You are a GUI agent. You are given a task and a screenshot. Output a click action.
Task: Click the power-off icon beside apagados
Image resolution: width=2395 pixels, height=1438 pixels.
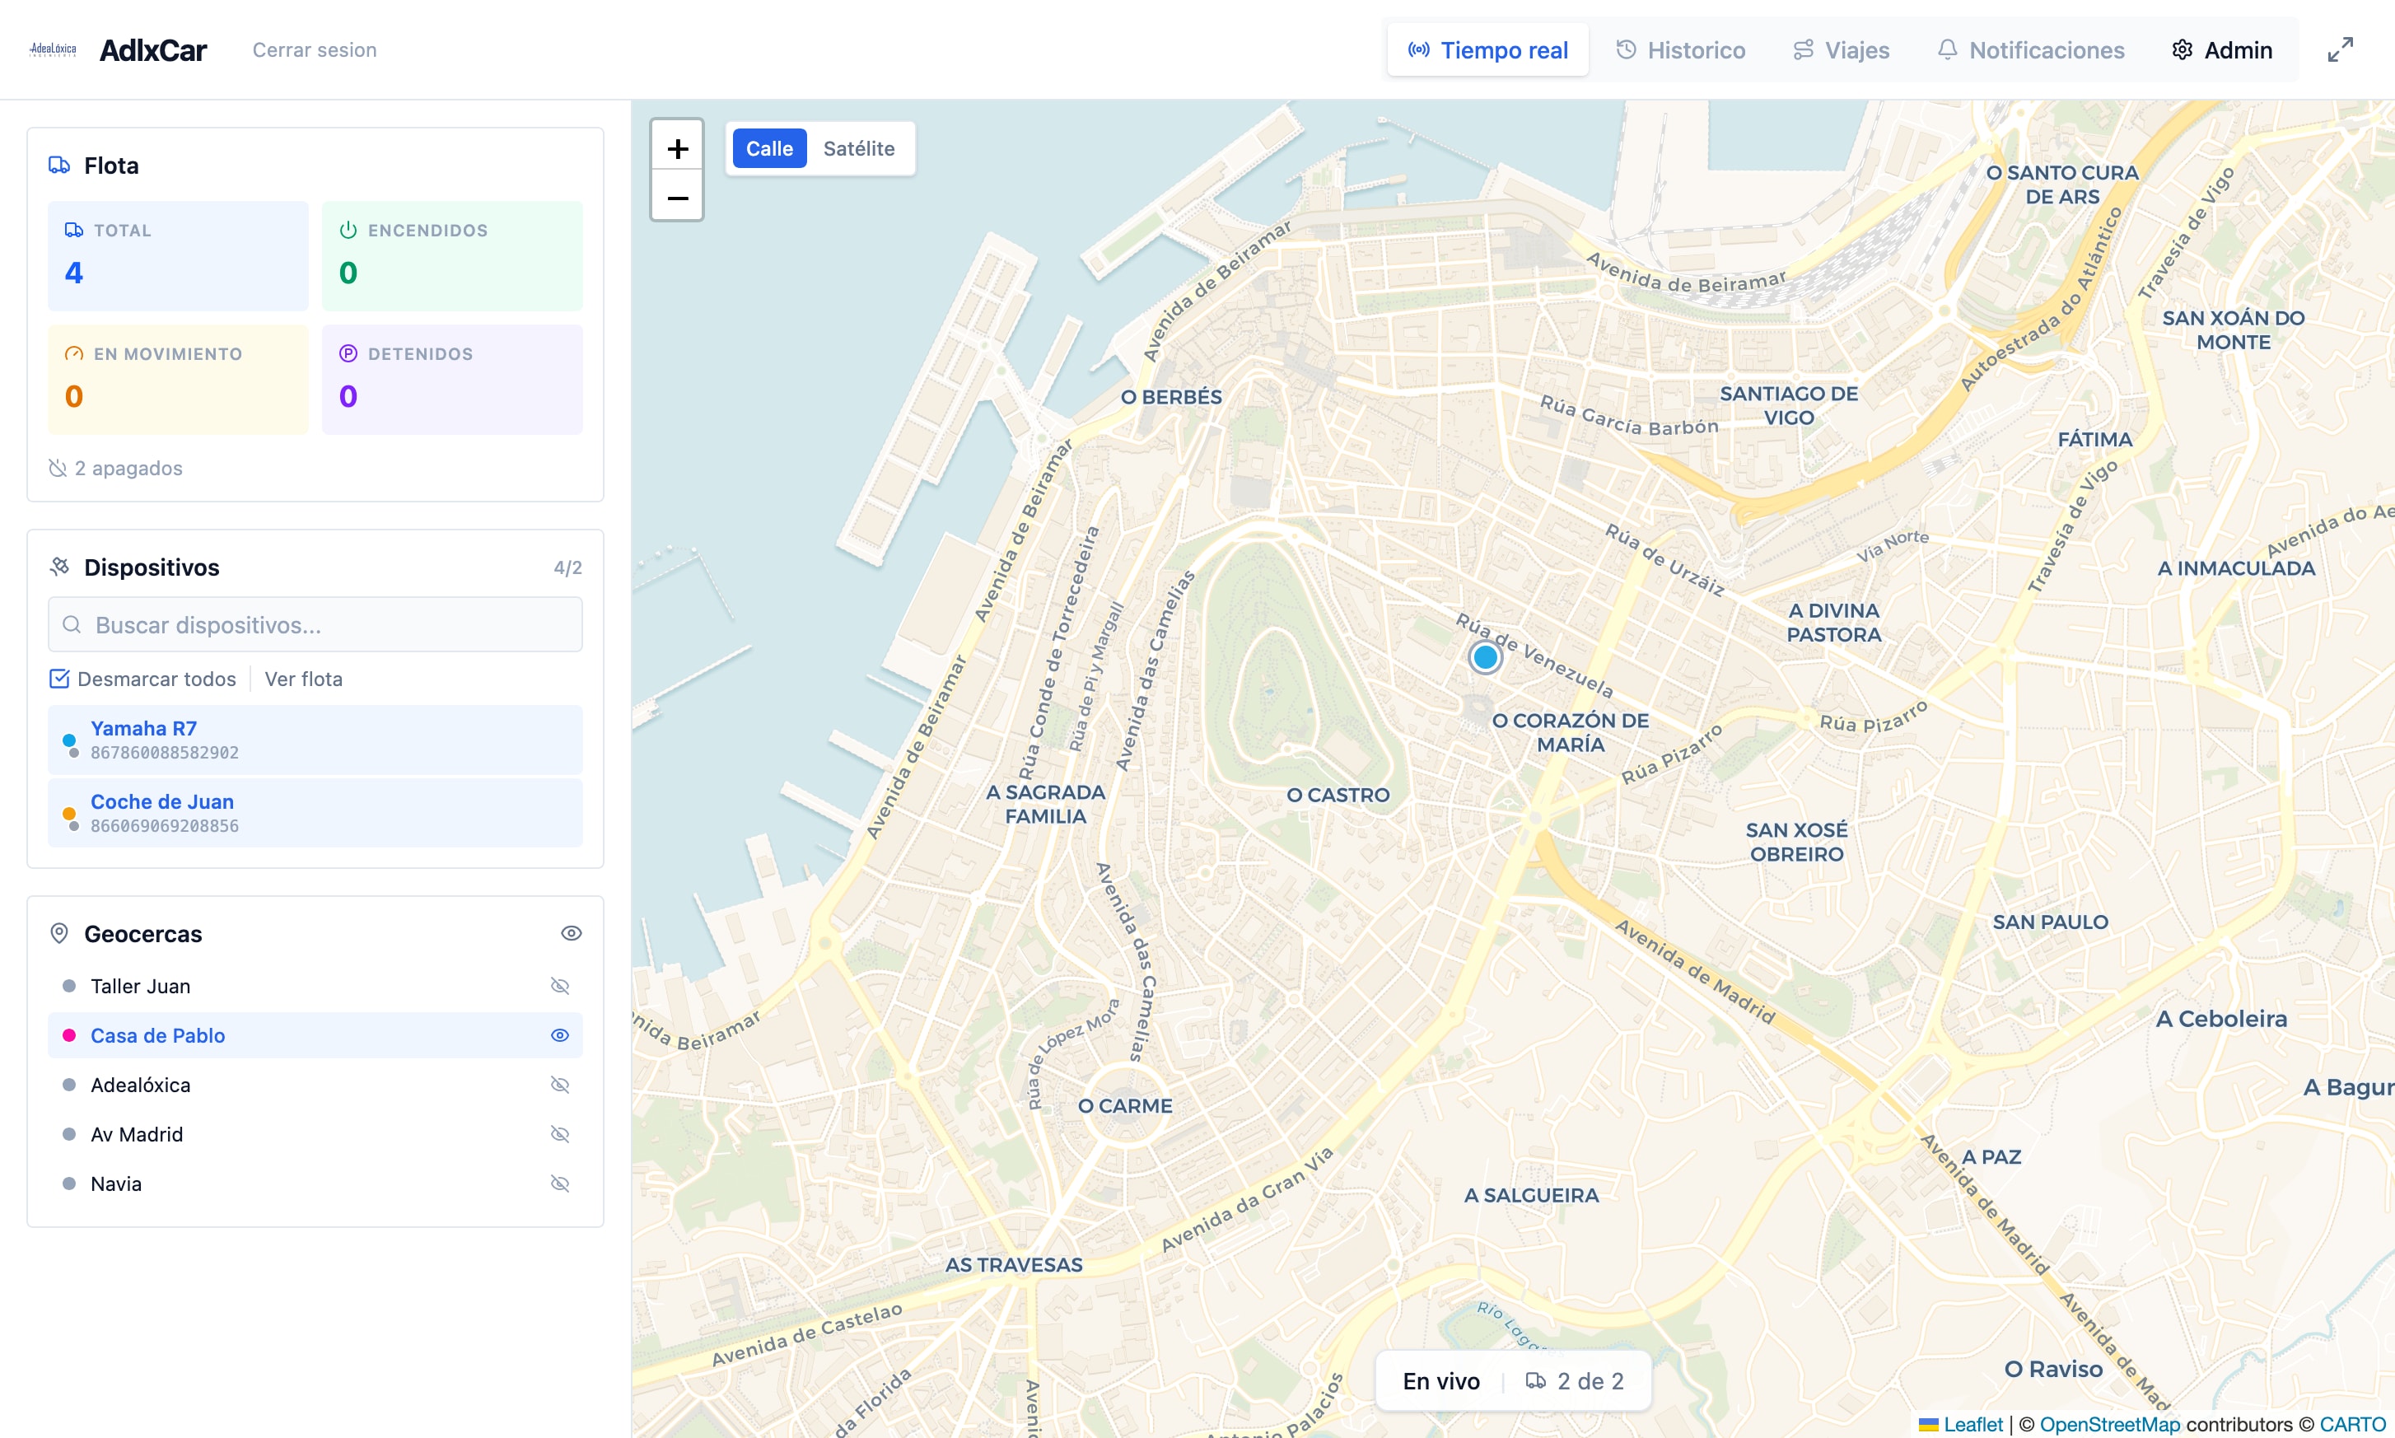click(58, 468)
